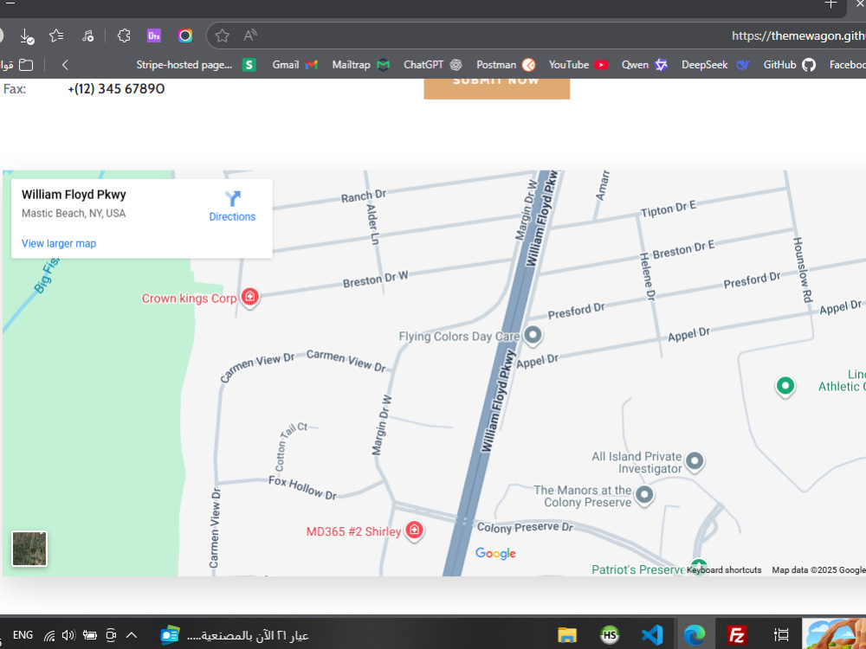
Task: Open the Gmail bookmark
Action: click(295, 65)
